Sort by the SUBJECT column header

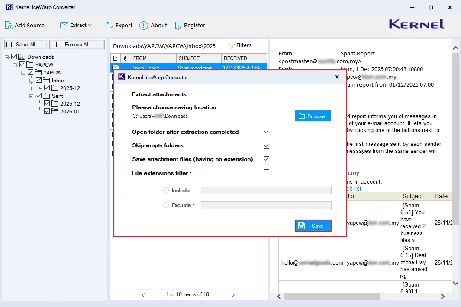coord(198,58)
